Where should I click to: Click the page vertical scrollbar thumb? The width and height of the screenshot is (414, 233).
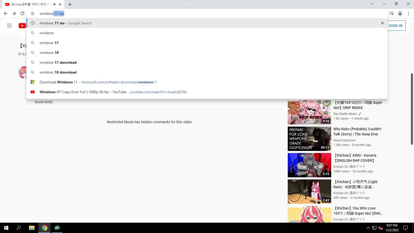412,109
